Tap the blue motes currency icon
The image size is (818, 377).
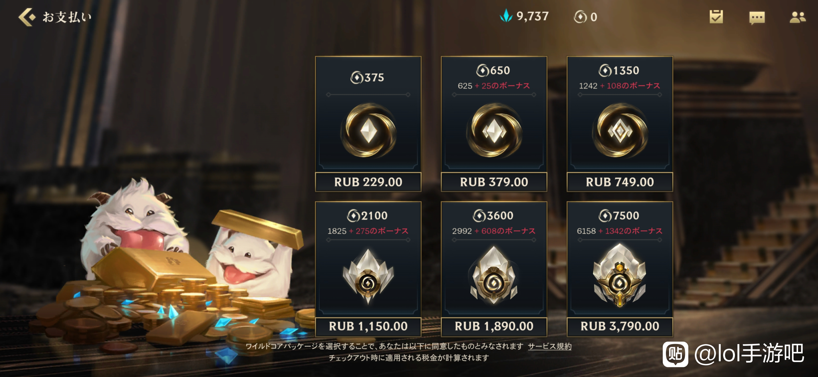click(x=506, y=16)
